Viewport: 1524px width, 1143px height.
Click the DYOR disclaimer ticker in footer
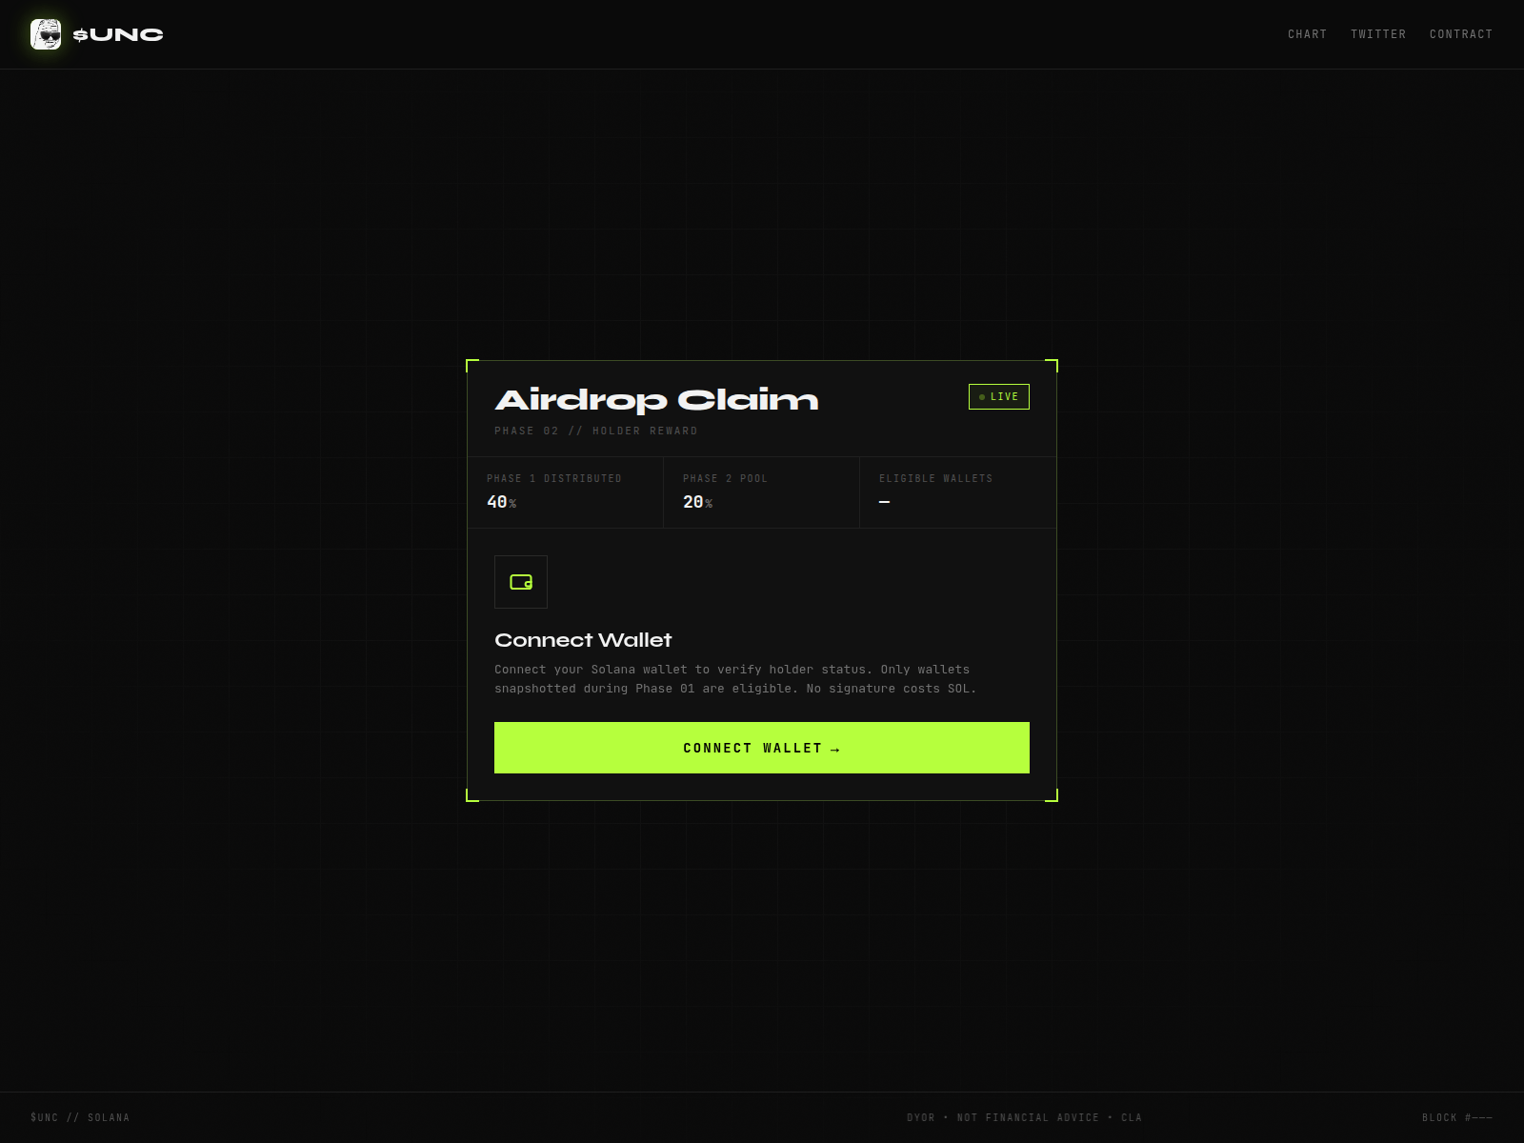1024,1117
